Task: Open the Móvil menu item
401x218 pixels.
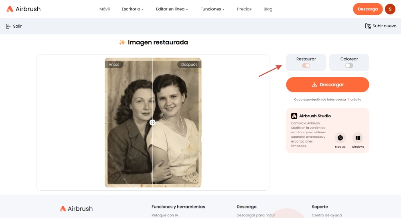Action: 104,9
